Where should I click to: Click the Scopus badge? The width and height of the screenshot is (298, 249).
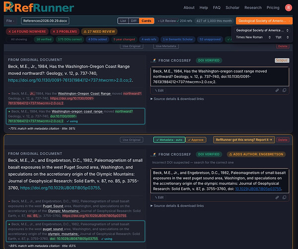coord(282,60)
